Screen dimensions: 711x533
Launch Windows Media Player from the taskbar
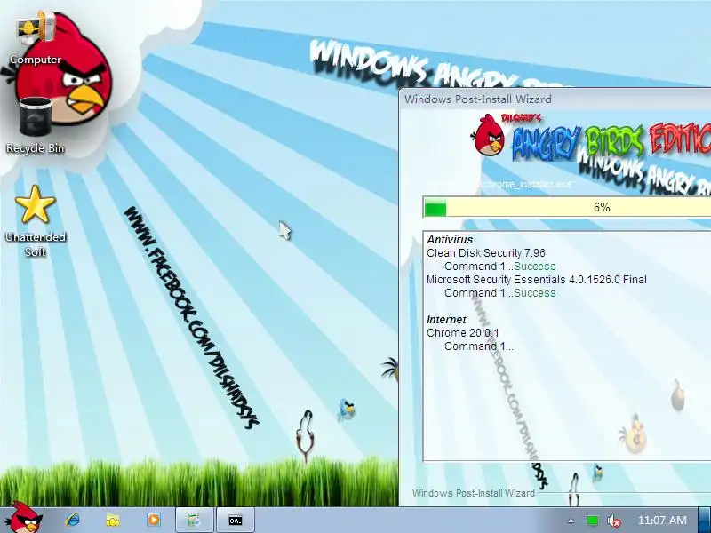pos(153,520)
